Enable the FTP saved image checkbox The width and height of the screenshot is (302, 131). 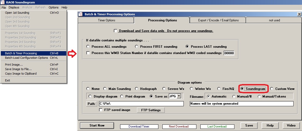(x=101, y=110)
